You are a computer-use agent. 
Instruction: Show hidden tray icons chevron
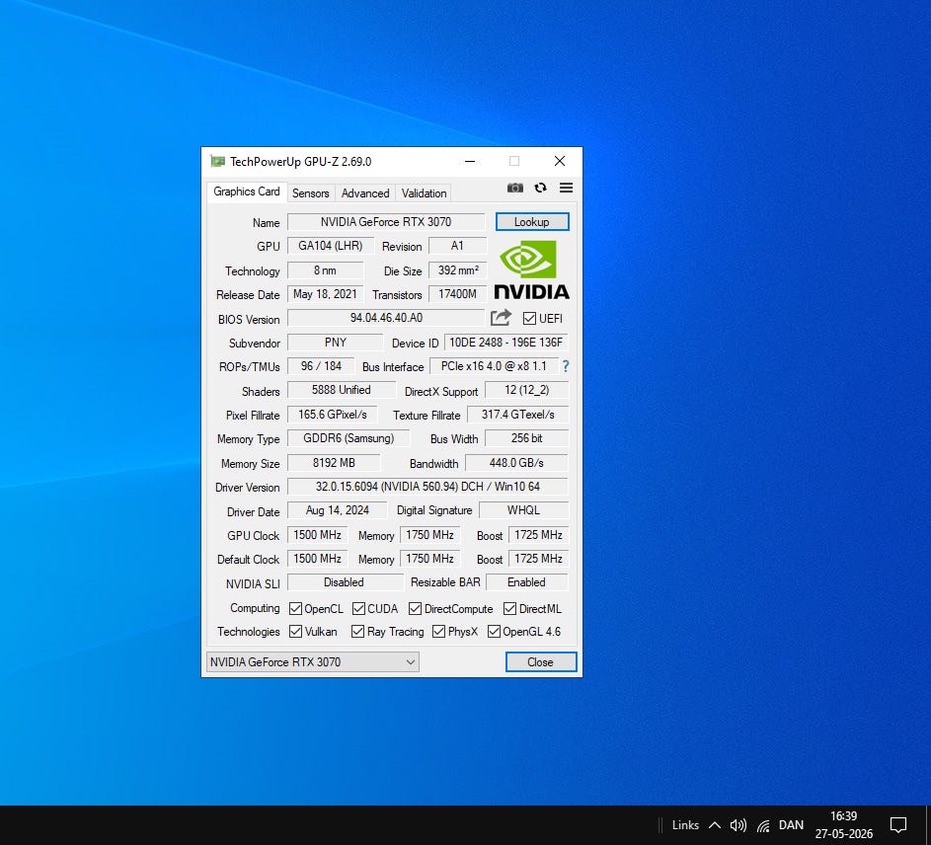(715, 825)
